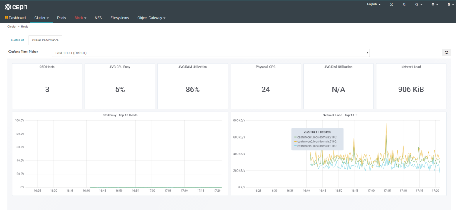Screen dimensions: 456x210
Task: Go to the Pools page
Action: coord(62,18)
